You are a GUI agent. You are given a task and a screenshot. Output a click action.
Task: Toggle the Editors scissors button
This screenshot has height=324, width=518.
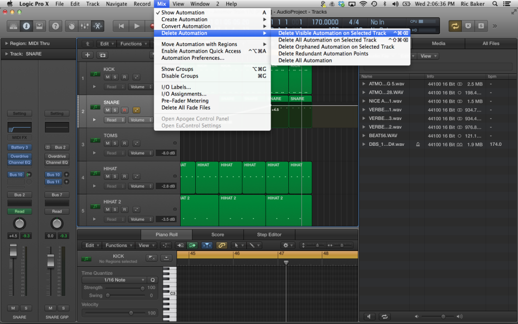[98, 26]
